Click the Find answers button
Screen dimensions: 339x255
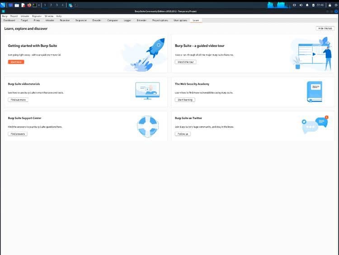pos(18,134)
